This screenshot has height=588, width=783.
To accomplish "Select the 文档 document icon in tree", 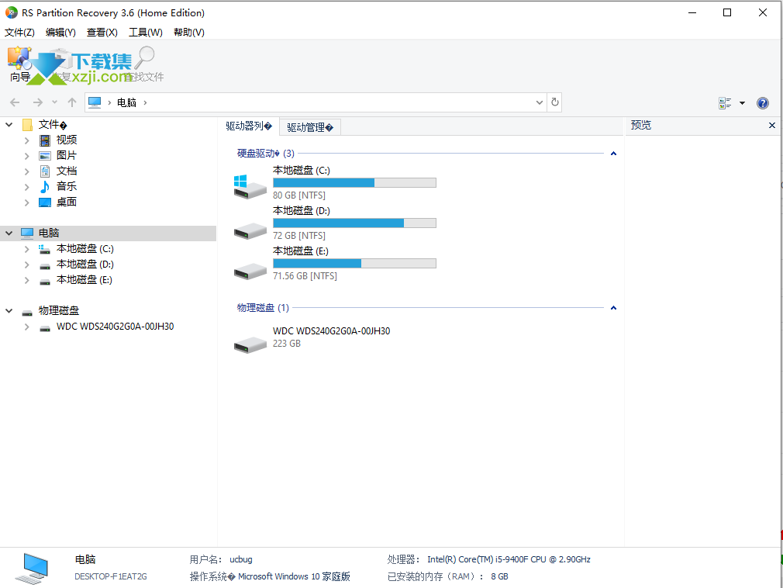I will point(45,171).
